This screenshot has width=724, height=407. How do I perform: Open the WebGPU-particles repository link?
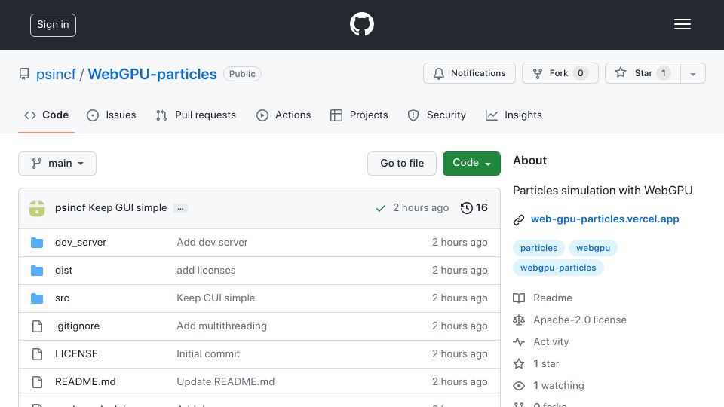[152, 74]
